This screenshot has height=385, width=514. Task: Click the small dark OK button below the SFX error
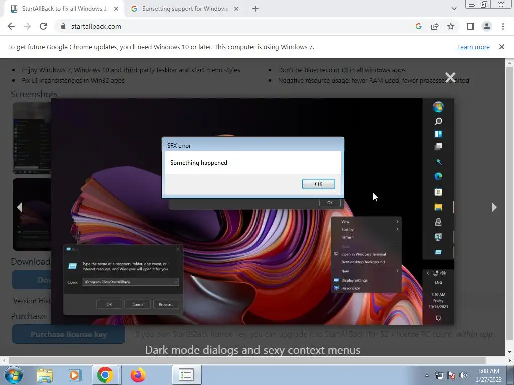click(330, 203)
